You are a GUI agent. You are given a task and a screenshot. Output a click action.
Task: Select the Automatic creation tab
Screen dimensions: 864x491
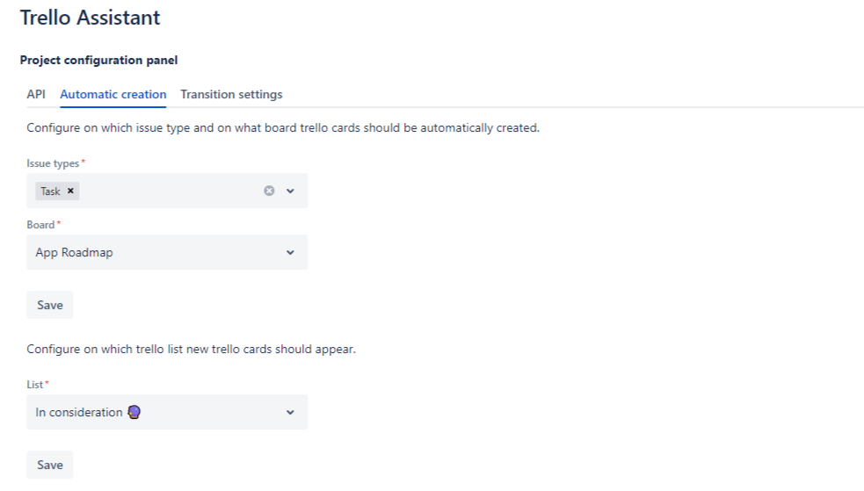tap(113, 94)
